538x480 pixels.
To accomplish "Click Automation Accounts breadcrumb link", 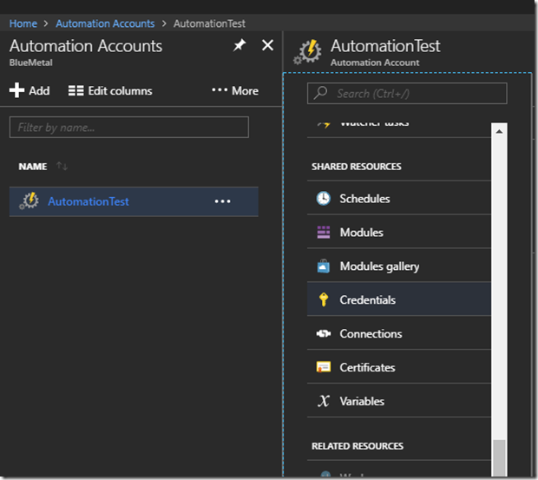I will pyautogui.click(x=105, y=23).
